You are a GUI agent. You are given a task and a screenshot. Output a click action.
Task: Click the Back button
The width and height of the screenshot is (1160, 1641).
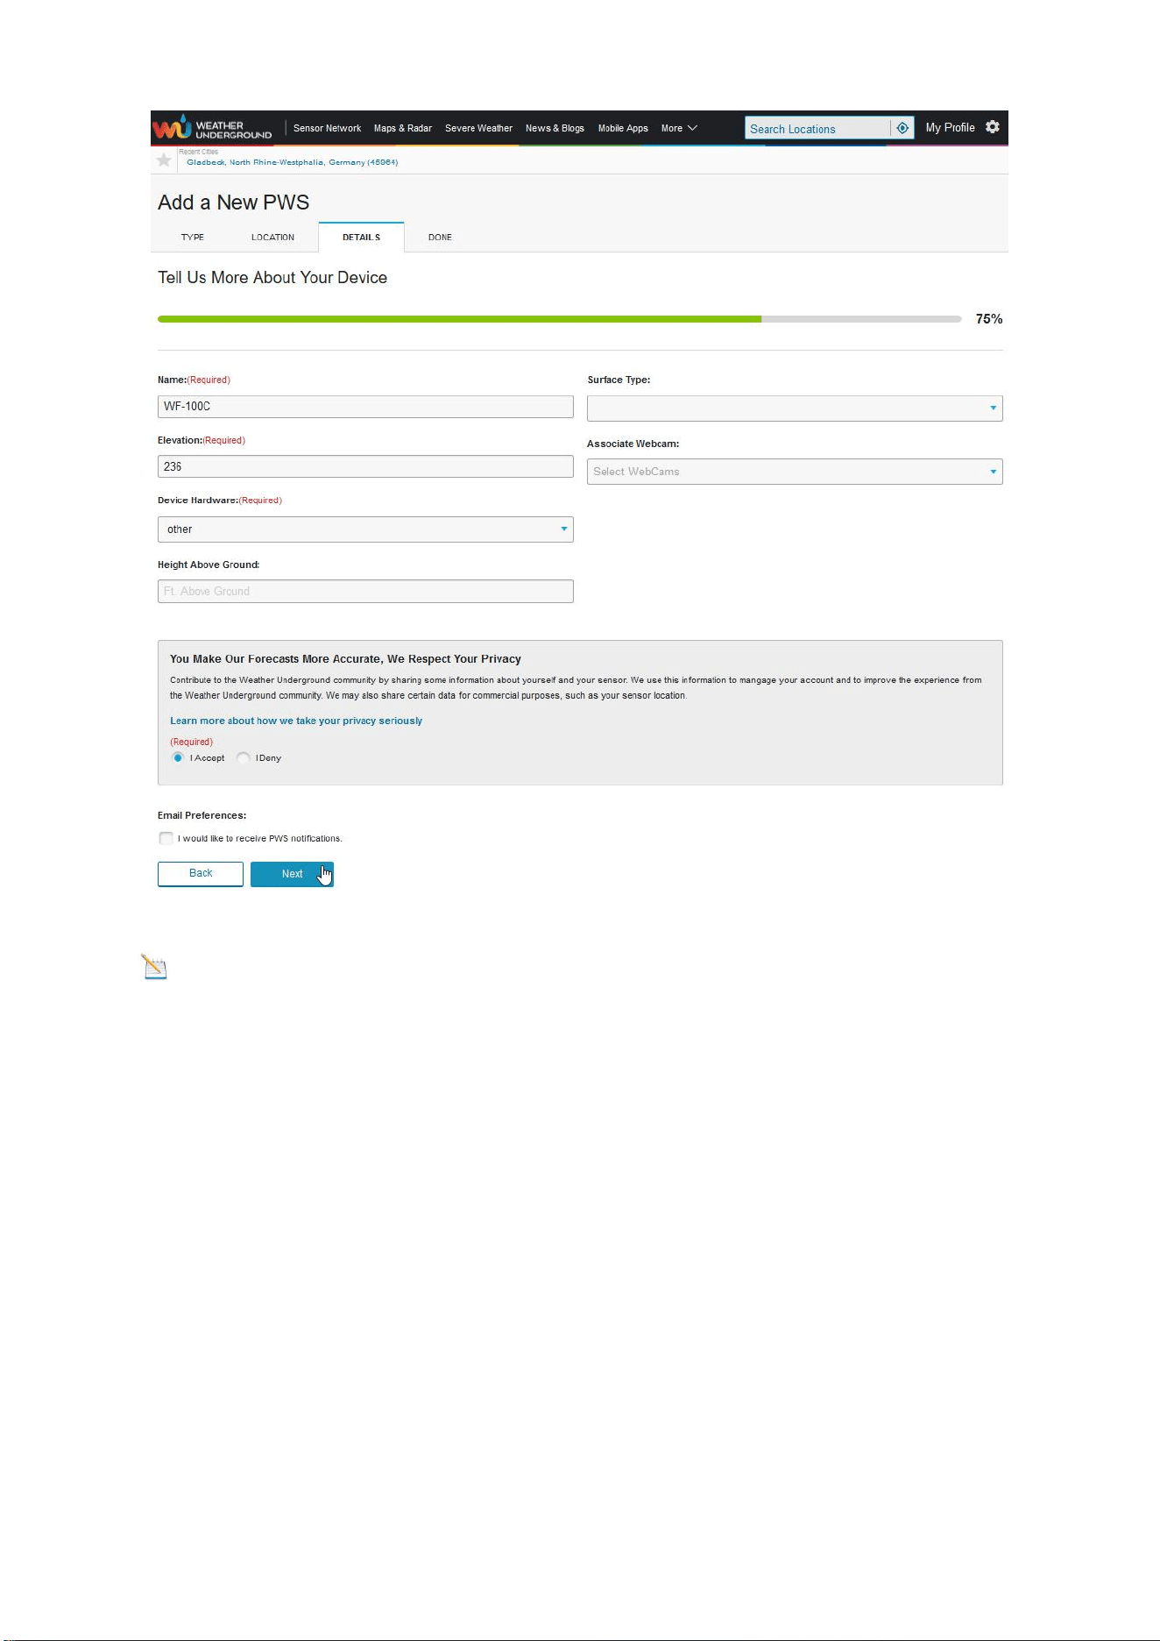201,873
